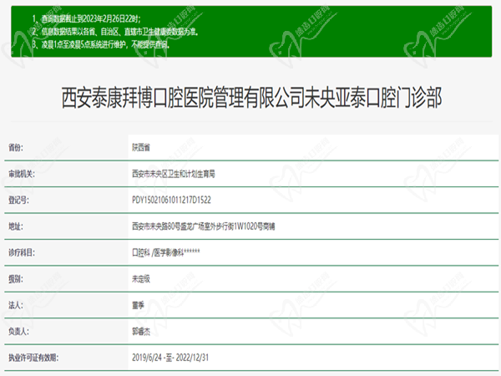
Task: Select the address 西安市未央路80号盛龙广场
Action: pyautogui.click(x=204, y=226)
